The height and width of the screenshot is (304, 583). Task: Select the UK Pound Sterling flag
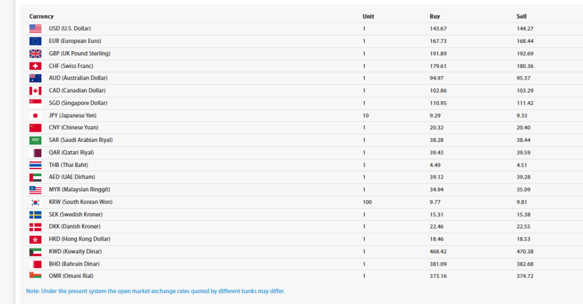[35, 53]
